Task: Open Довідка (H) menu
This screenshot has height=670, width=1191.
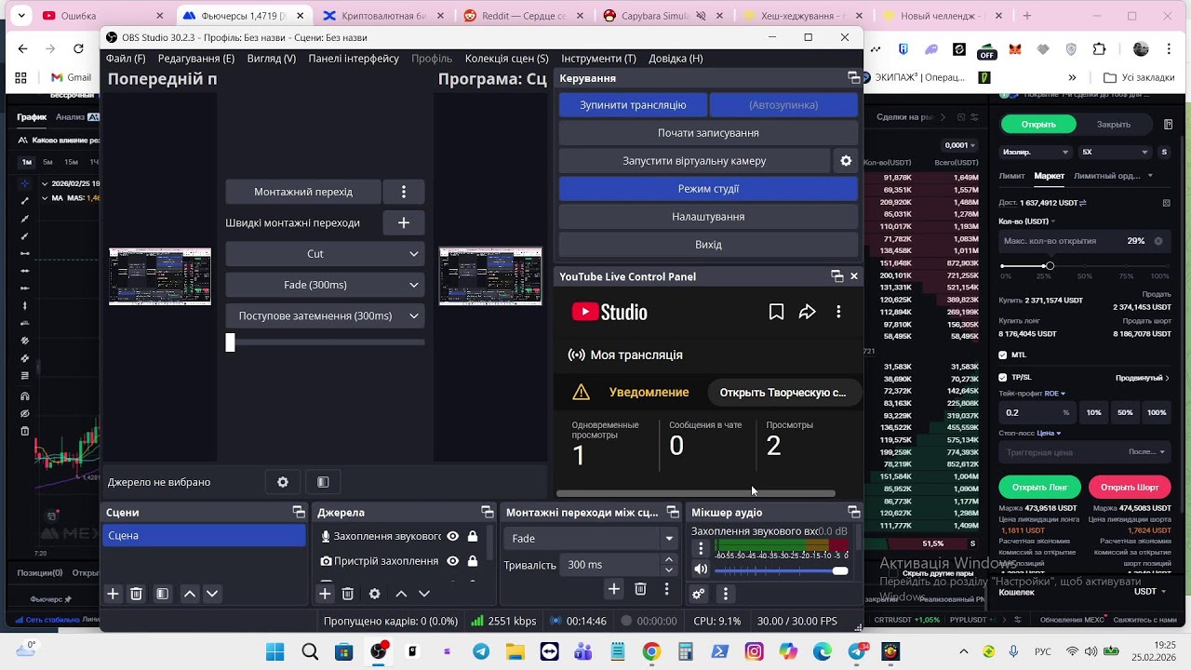Action: click(x=676, y=59)
